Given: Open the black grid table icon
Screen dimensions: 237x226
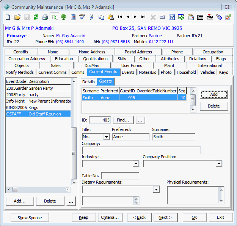Looking at the screenshot, I should [200, 17].
